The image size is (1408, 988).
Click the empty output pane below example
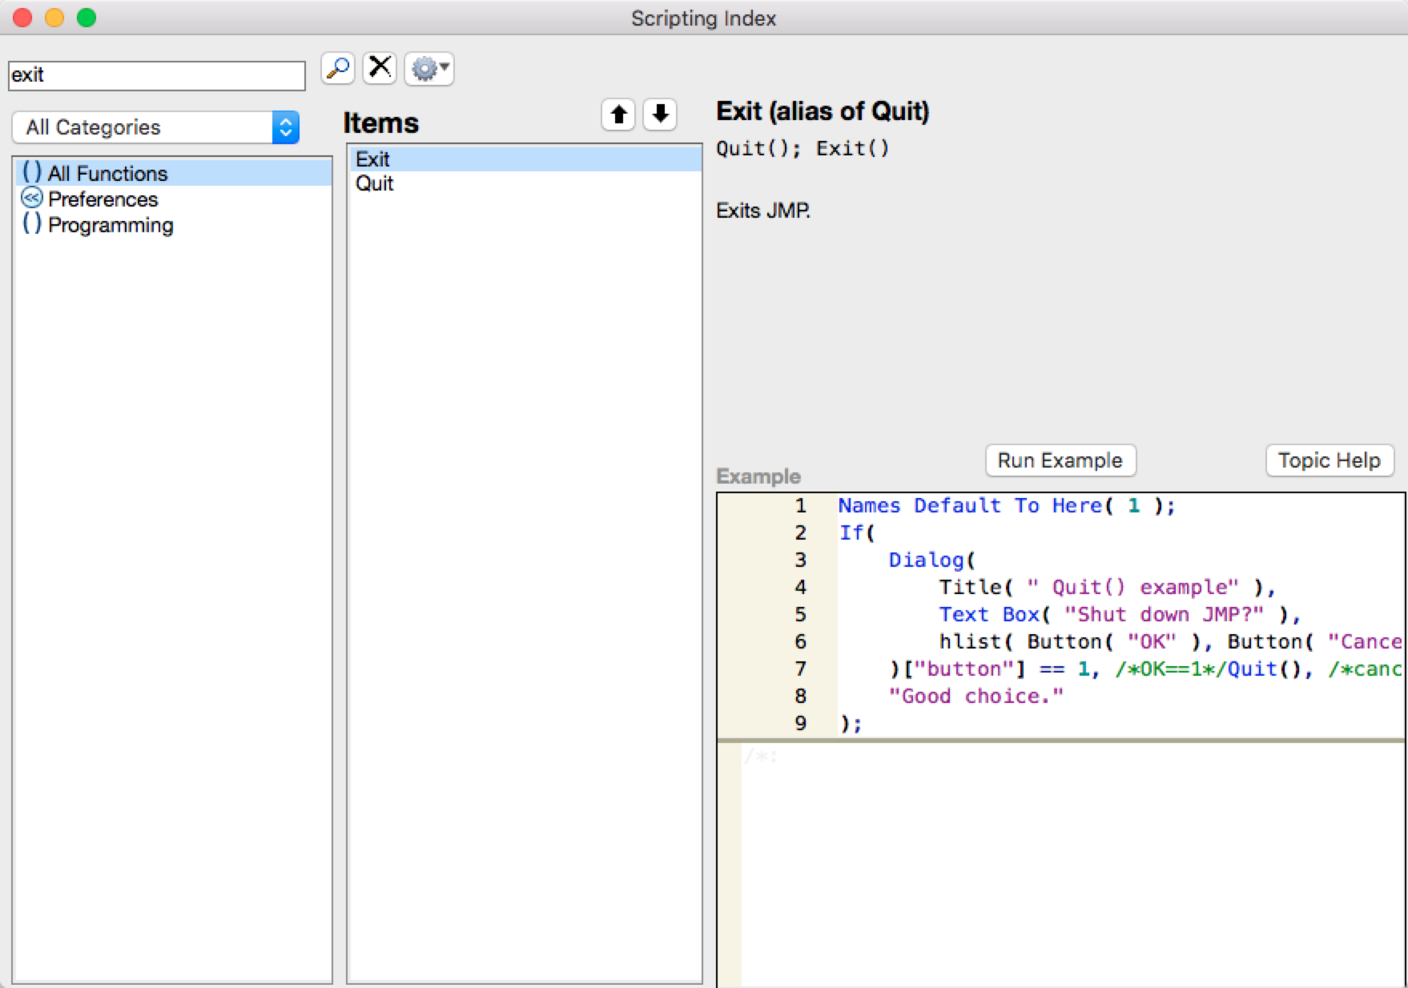click(1072, 865)
